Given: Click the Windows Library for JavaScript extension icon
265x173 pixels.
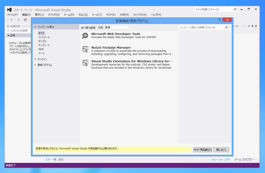Looking at the screenshot, I should tap(85, 63).
